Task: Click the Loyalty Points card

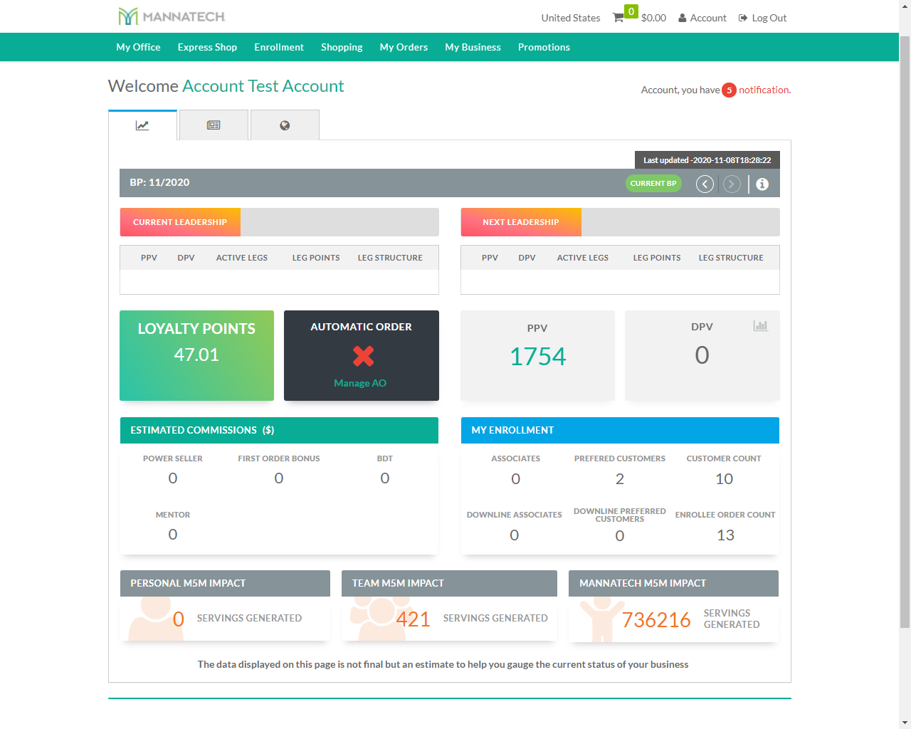Action: (x=196, y=355)
